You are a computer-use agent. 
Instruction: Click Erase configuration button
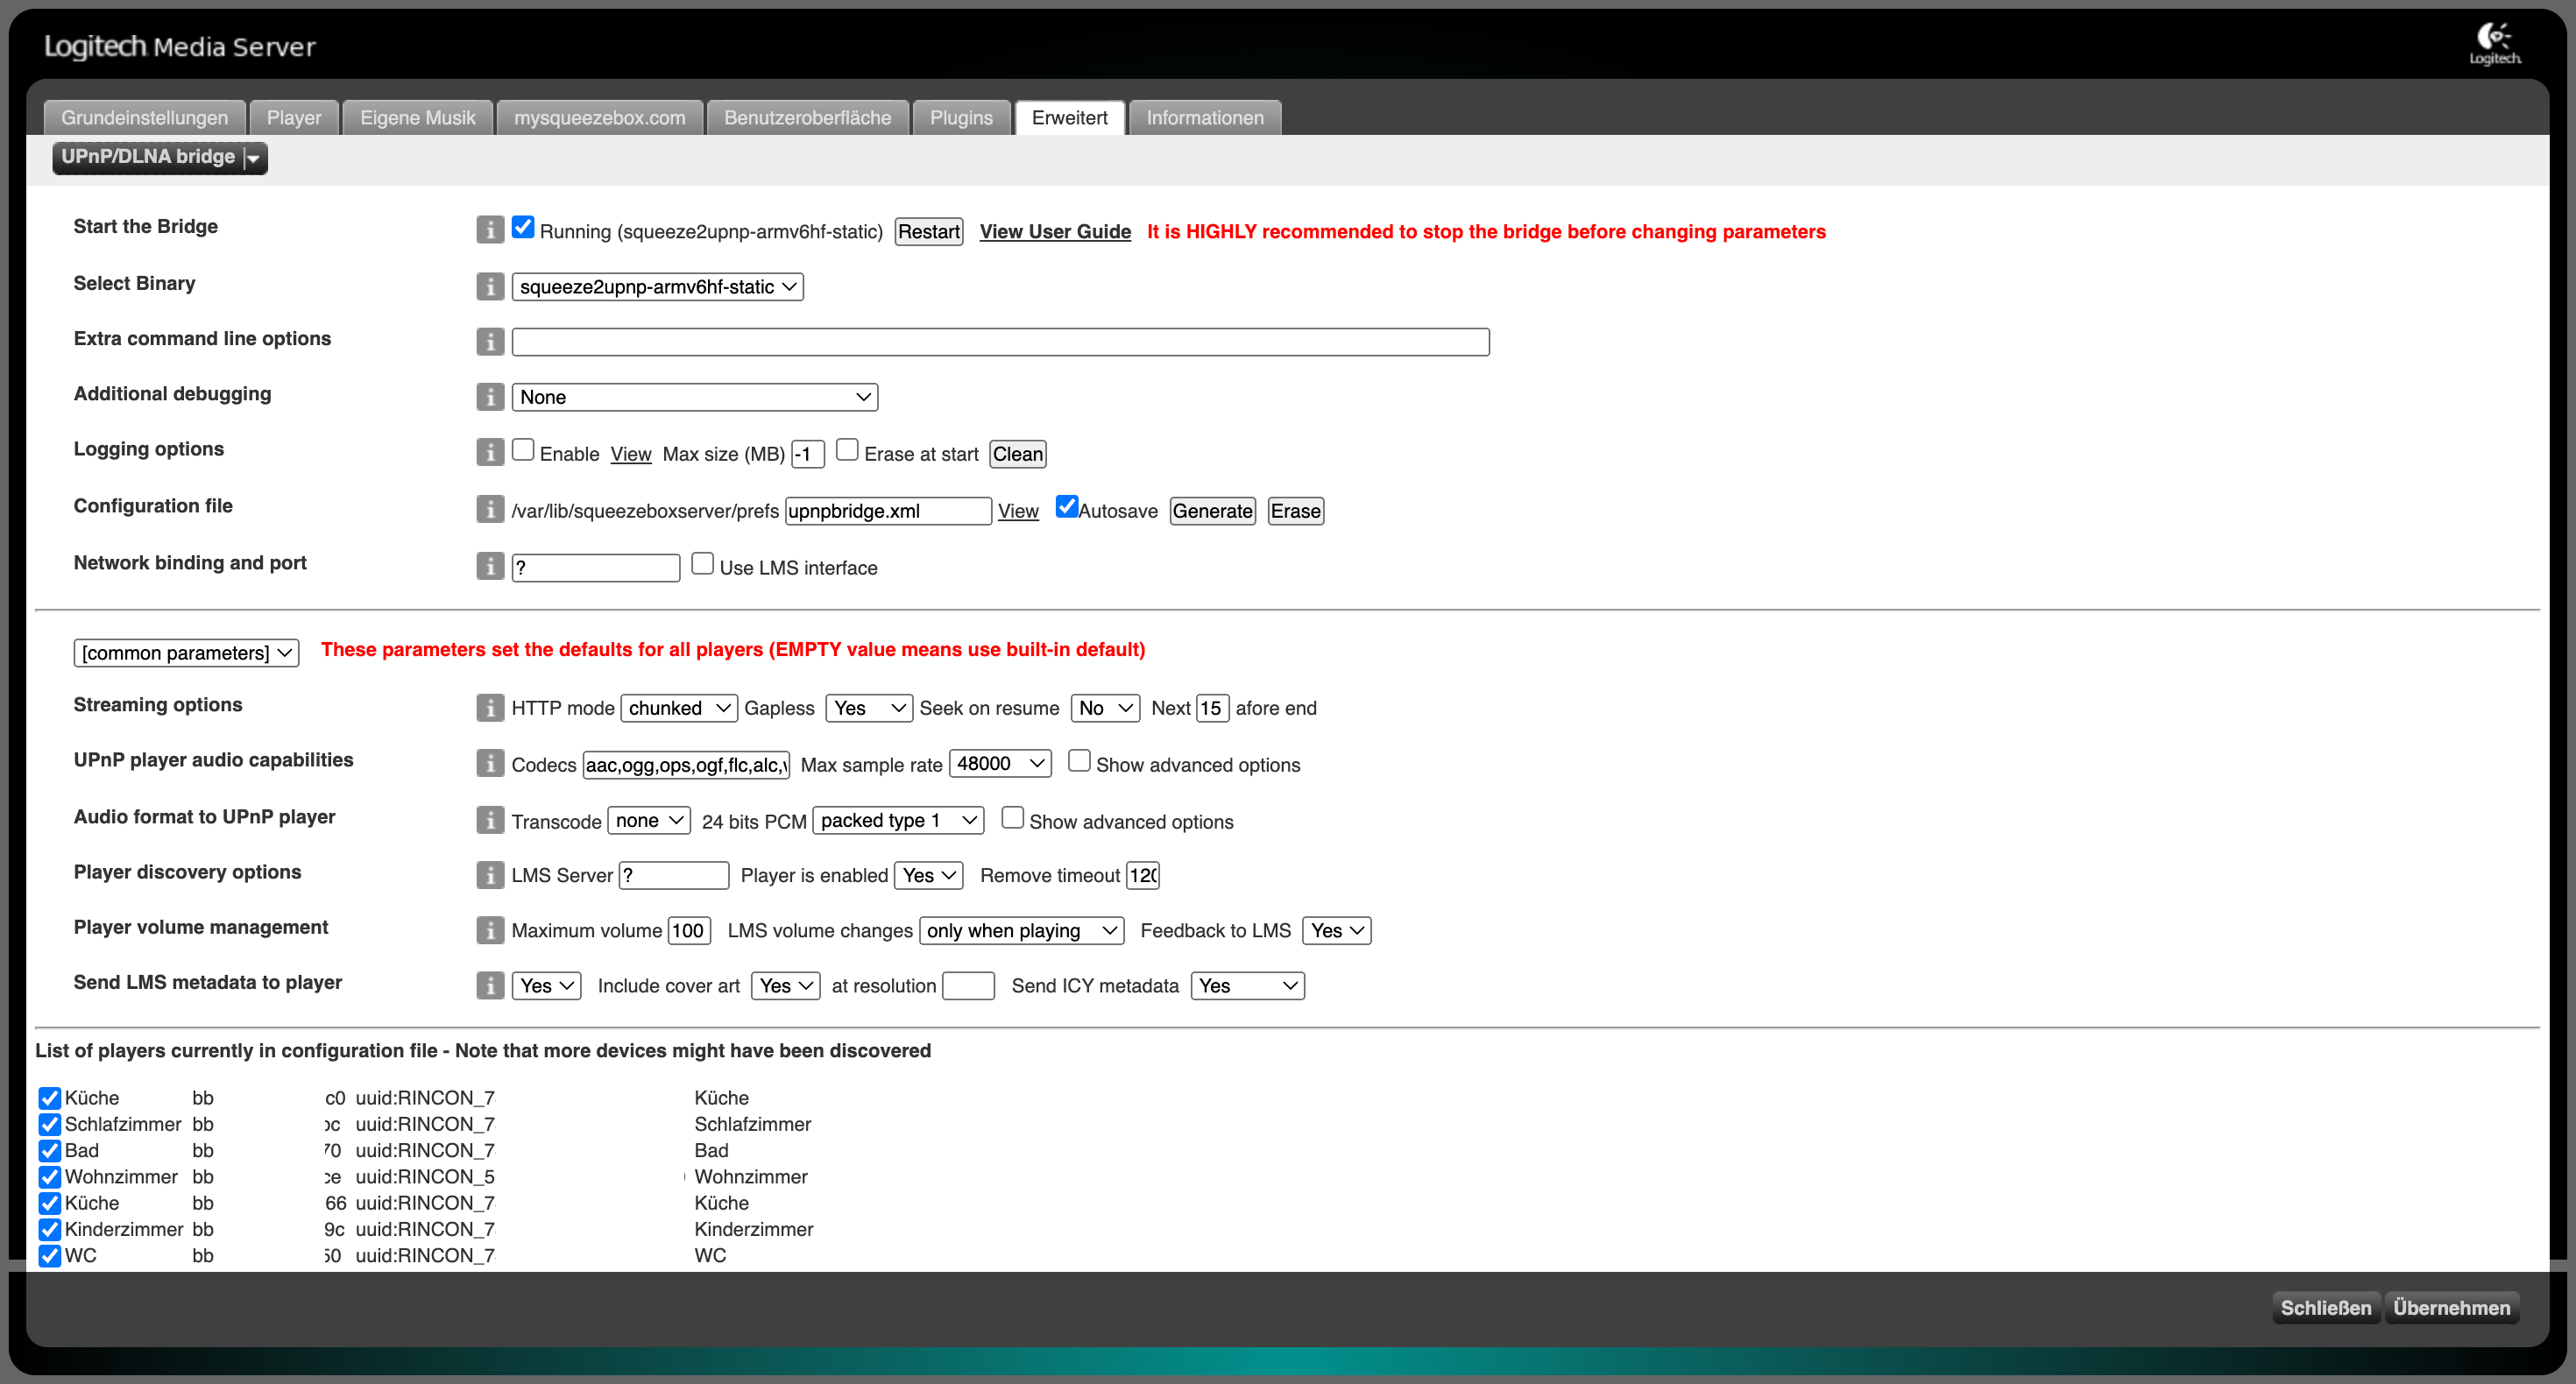pos(1295,511)
